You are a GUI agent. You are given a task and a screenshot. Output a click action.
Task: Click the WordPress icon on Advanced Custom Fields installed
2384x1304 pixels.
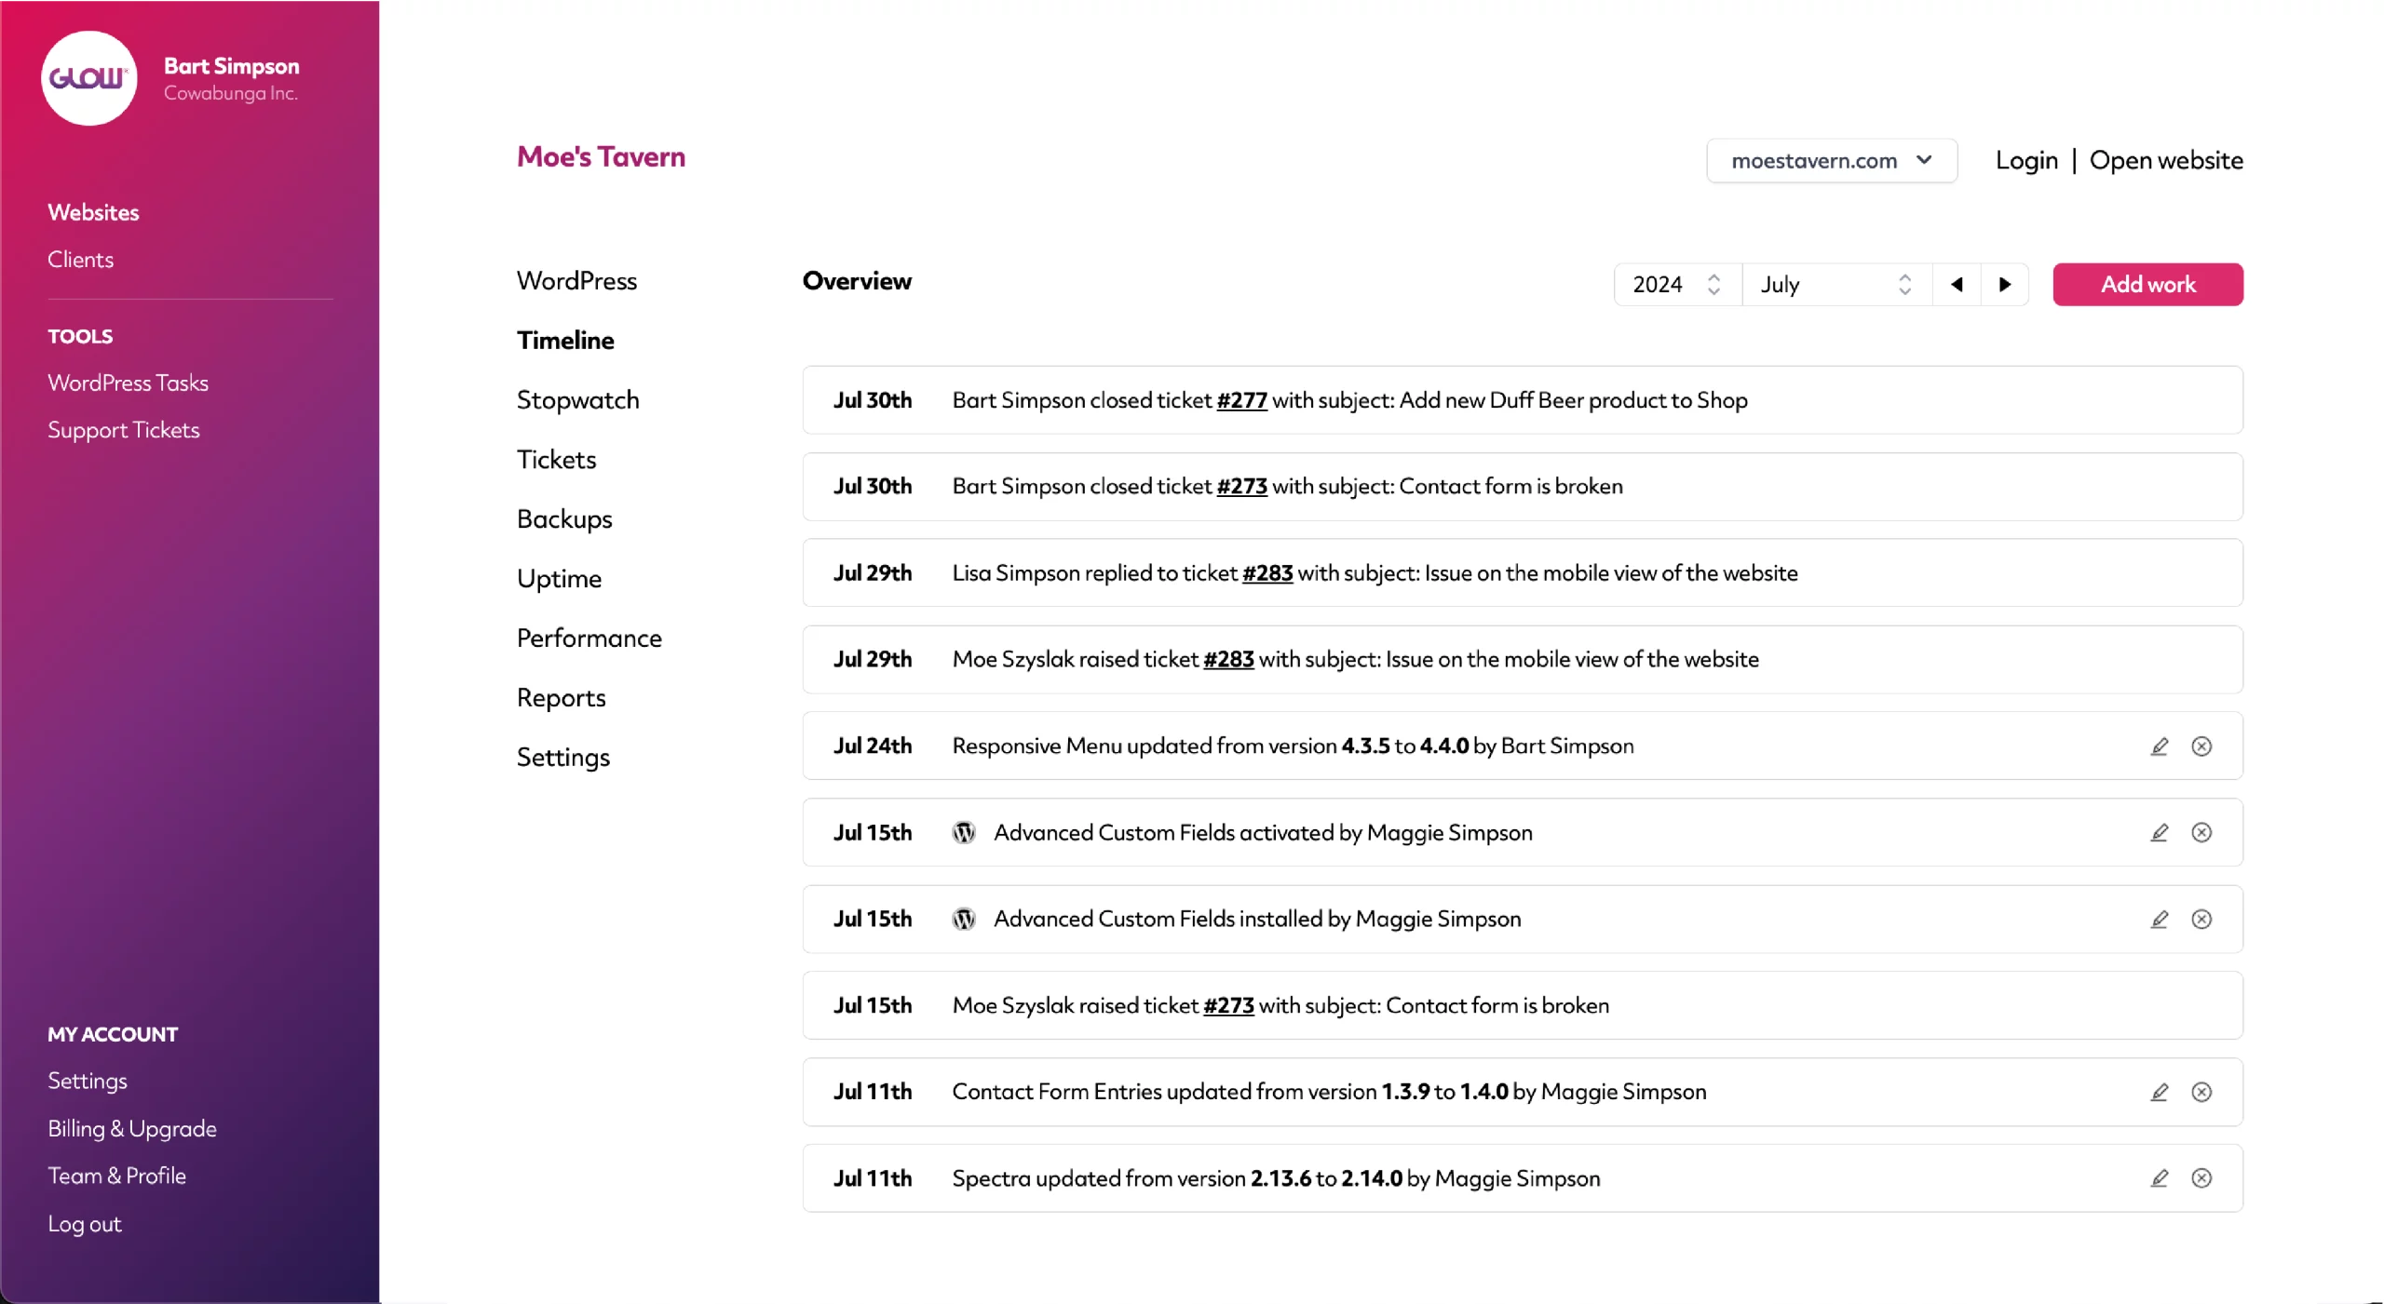[x=963, y=919]
